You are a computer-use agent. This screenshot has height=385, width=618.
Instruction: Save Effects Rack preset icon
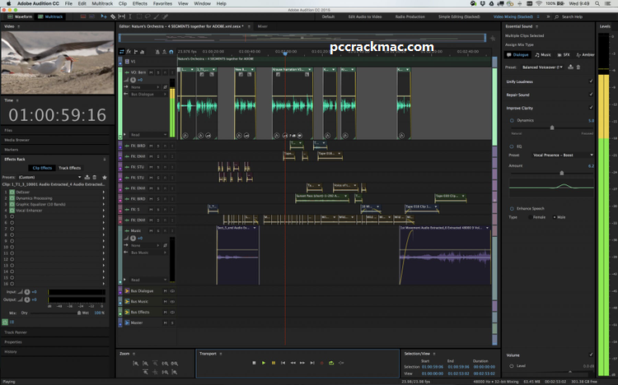point(87,177)
